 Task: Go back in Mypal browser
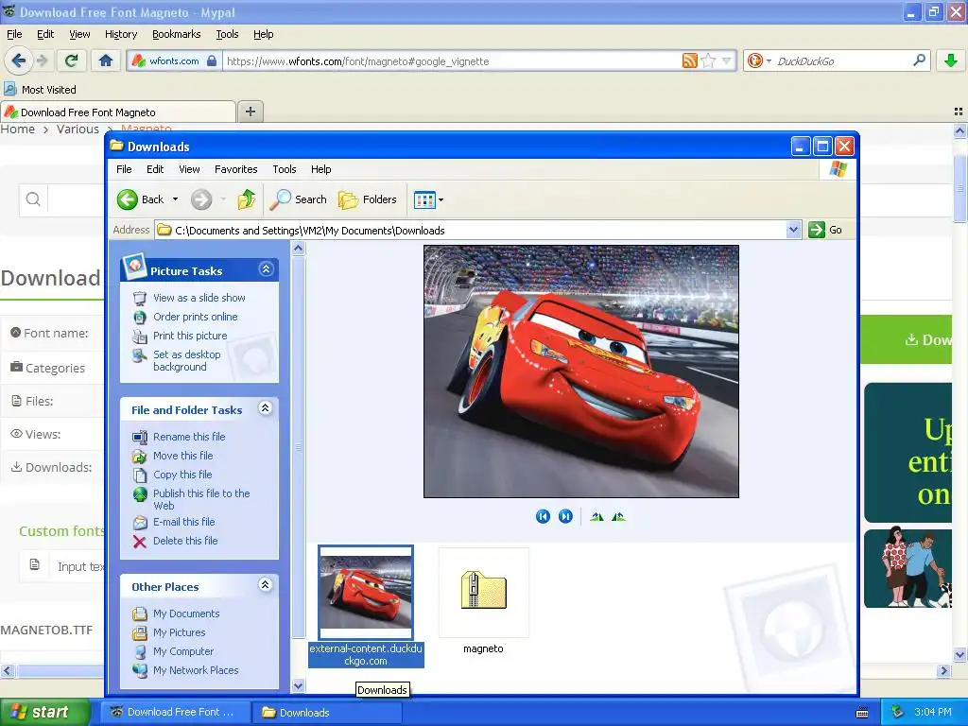pos(18,60)
